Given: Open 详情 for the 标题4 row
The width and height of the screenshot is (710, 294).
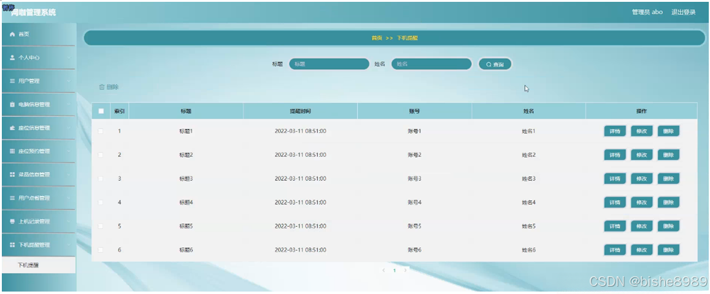Looking at the screenshot, I should [615, 202].
